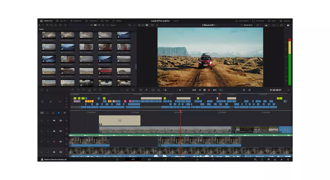
Task: Stop playback with the Stop button
Action: point(204,90)
